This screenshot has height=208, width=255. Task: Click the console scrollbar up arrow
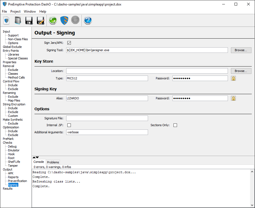click(x=252, y=172)
